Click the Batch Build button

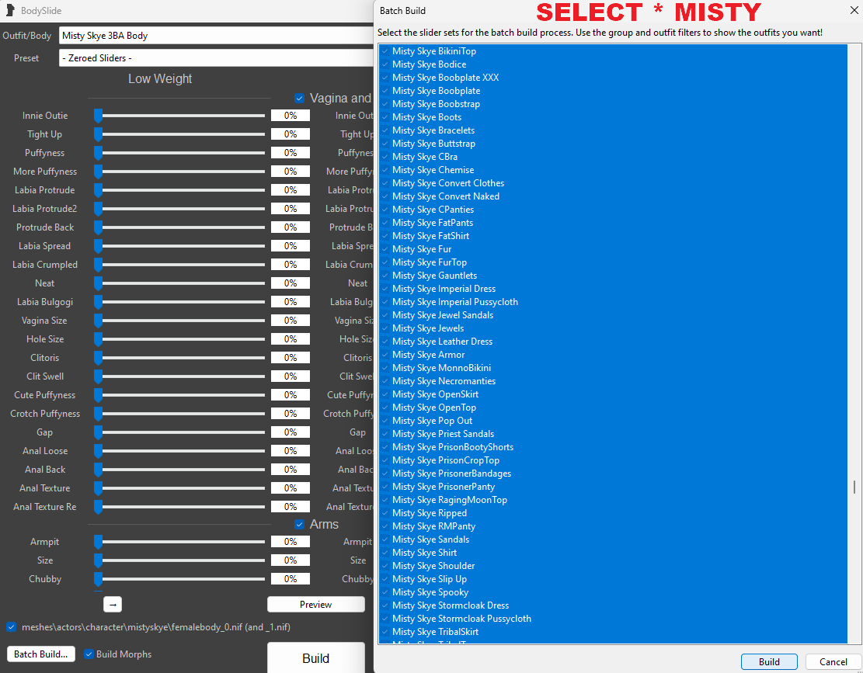pos(40,654)
